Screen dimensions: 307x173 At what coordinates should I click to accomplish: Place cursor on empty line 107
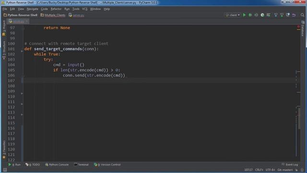[x=160, y=81]
